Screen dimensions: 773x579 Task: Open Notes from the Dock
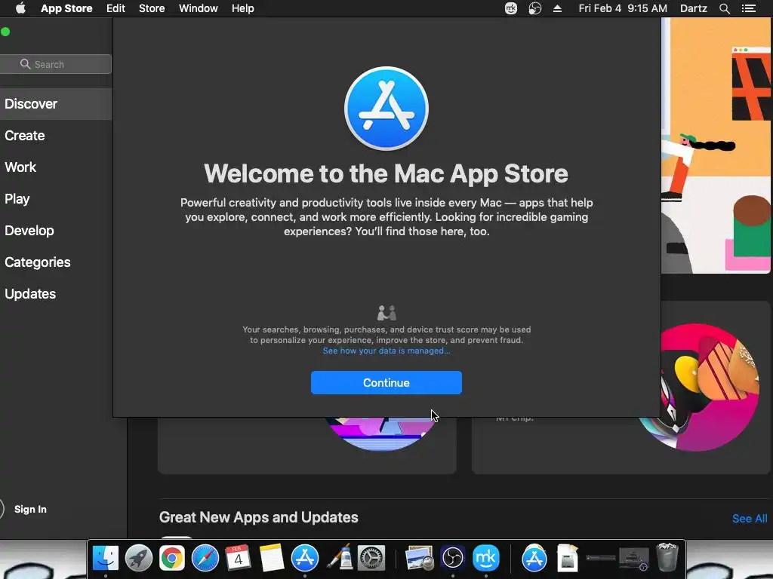(272, 558)
